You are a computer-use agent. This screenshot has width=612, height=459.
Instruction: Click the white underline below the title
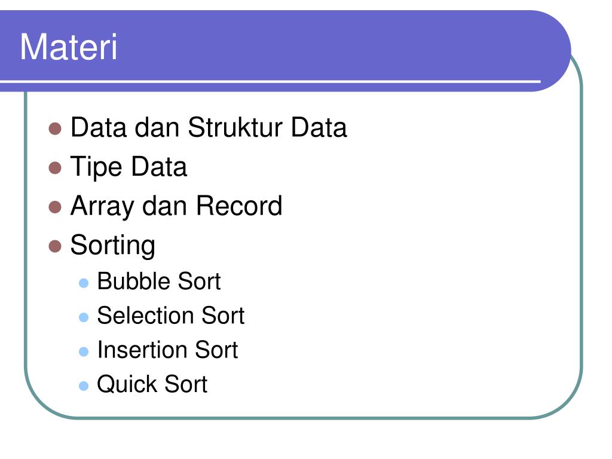pyautogui.click(x=270, y=81)
